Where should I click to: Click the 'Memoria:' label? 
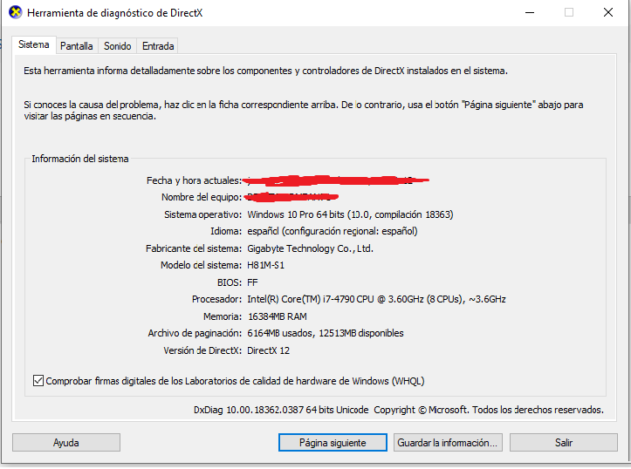tap(223, 316)
